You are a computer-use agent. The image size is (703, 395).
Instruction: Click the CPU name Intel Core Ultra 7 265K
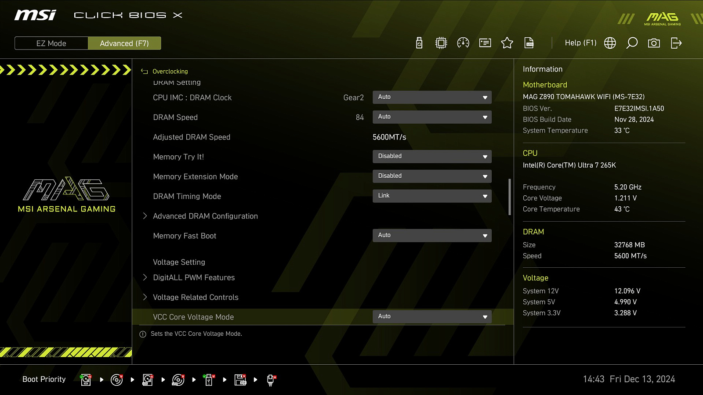click(x=569, y=165)
